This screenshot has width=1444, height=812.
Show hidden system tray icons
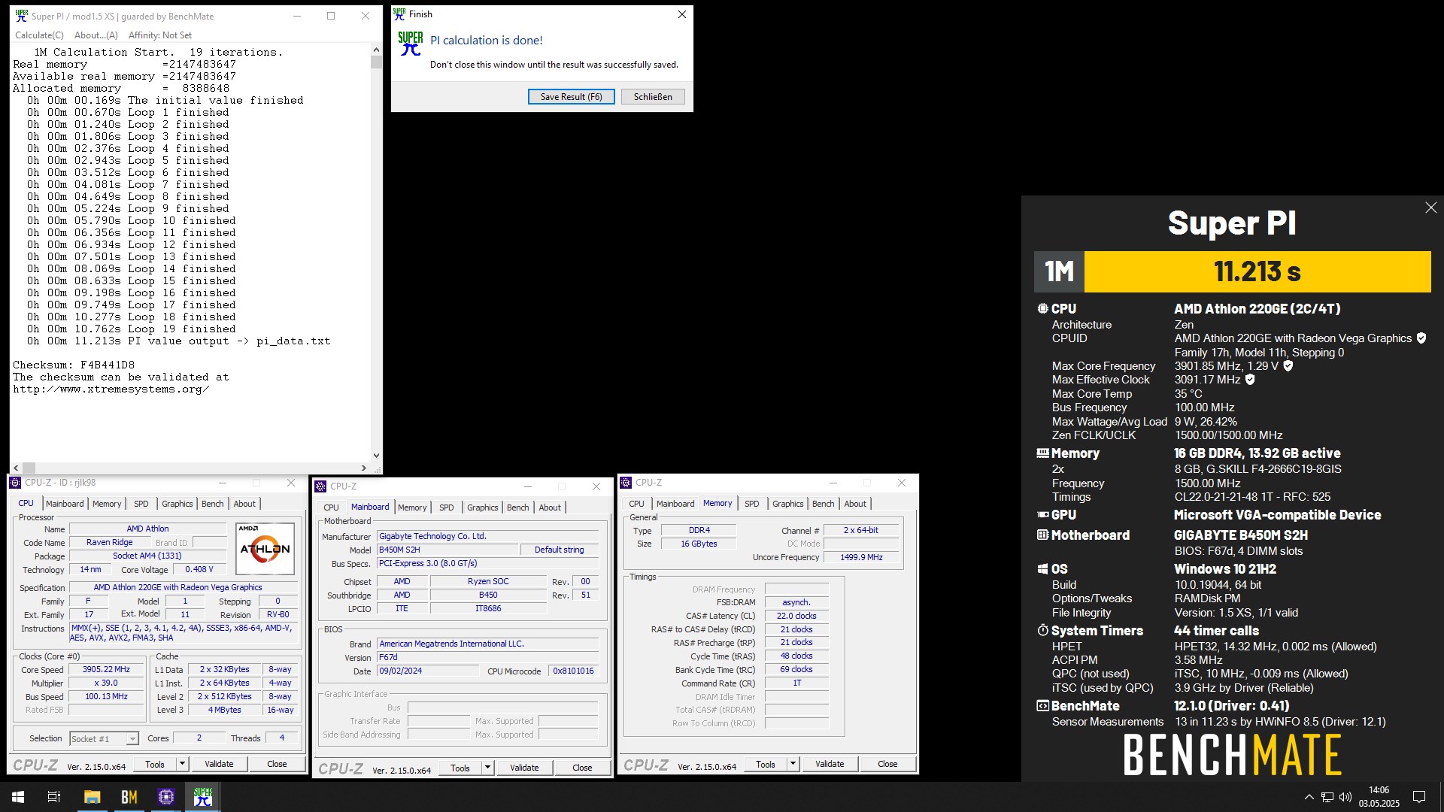coord(1309,797)
